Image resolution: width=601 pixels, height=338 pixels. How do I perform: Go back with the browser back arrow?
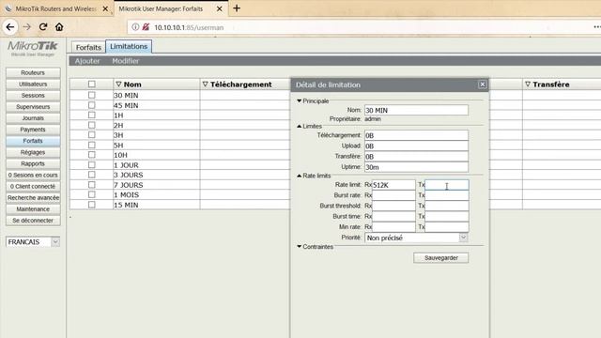click(x=10, y=27)
